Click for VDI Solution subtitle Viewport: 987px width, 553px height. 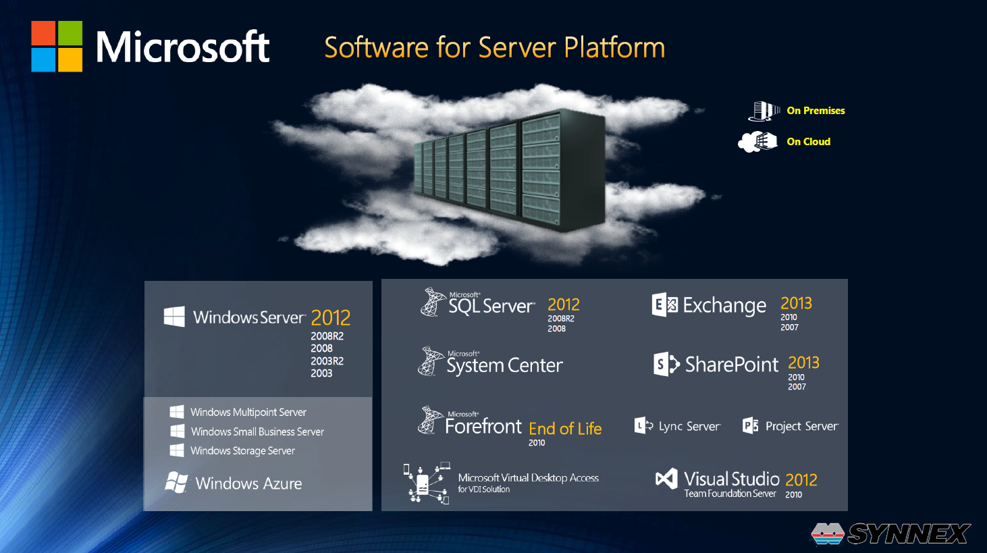point(484,490)
